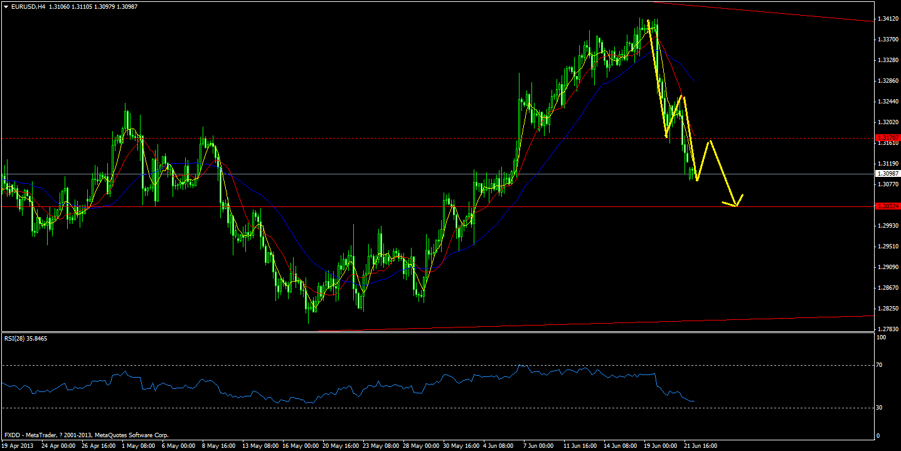Click the 1.28670 price scale label

click(x=888, y=288)
